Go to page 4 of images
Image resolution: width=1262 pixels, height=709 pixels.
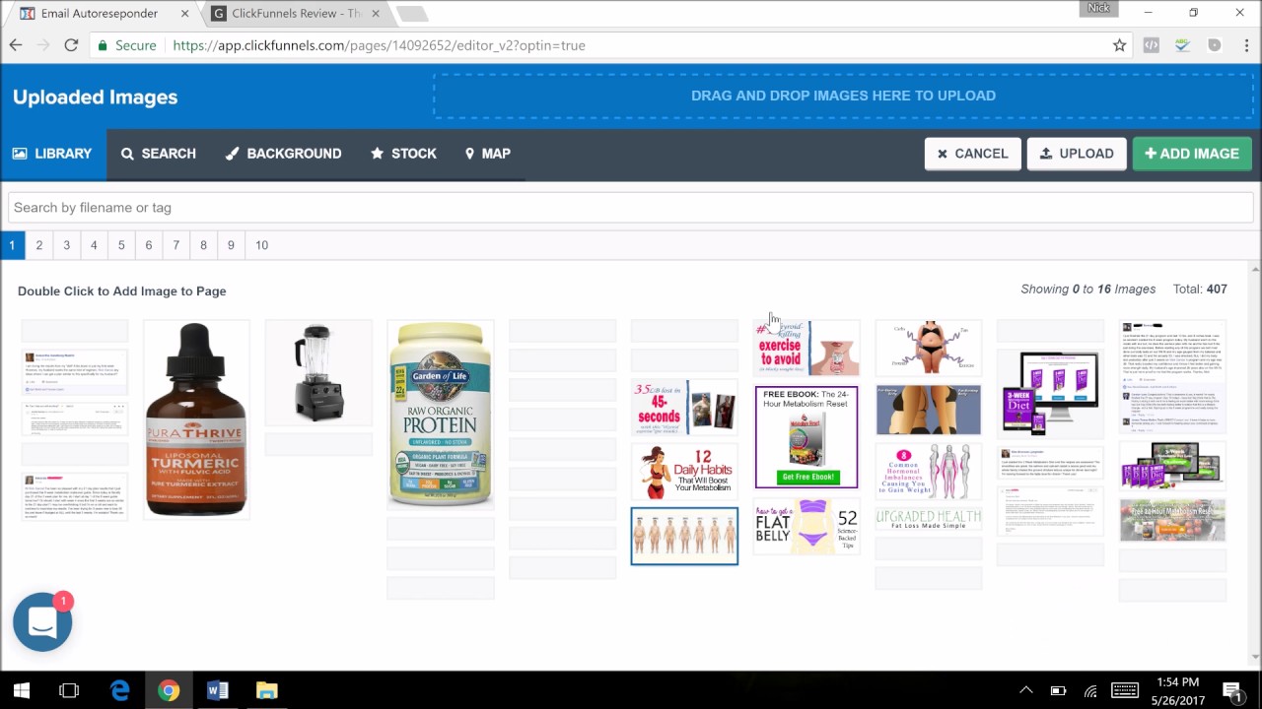coord(94,245)
